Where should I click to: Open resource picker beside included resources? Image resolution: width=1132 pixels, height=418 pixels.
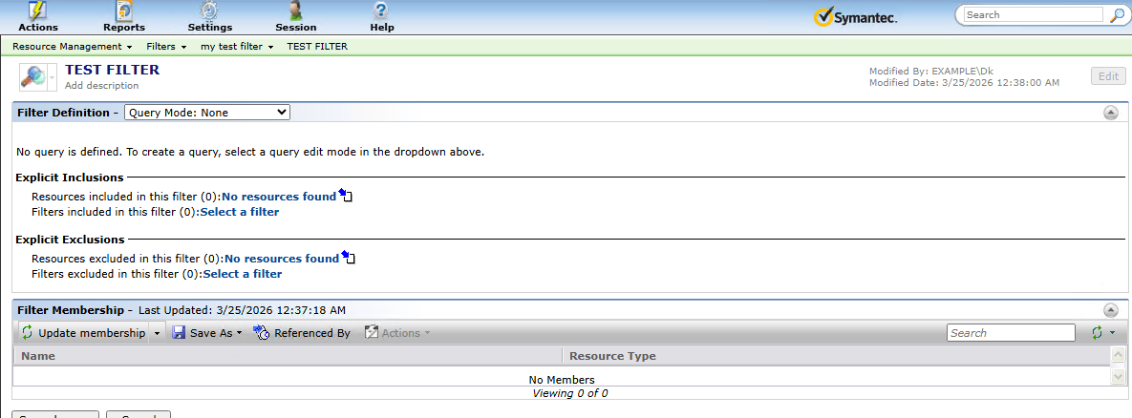346,196
